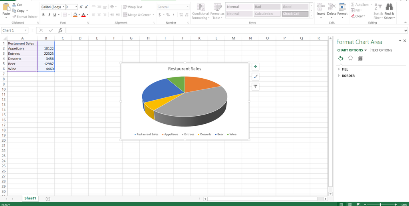Select the Effects pentagon icon in pane
Viewport: 409px width, 206px height.
point(351,58)
